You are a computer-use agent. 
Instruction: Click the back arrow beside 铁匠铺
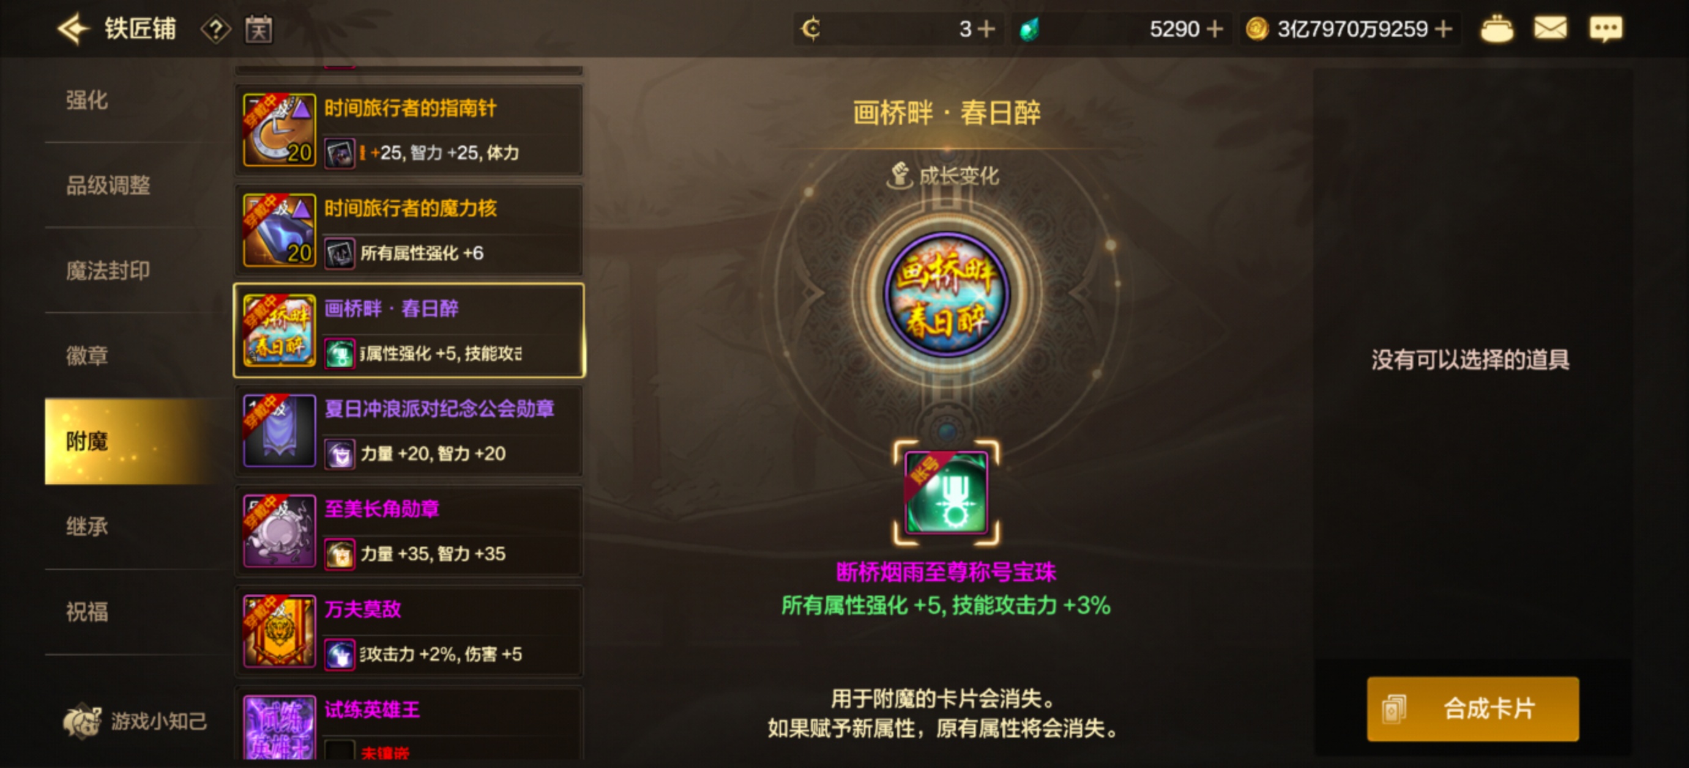(73, 29)
